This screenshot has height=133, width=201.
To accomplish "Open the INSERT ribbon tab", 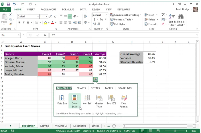I will point(31,9).
